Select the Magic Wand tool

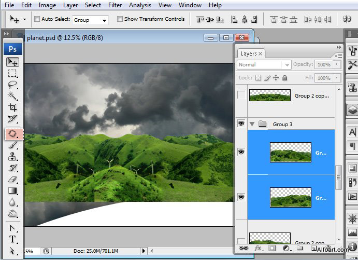point(12,97)
